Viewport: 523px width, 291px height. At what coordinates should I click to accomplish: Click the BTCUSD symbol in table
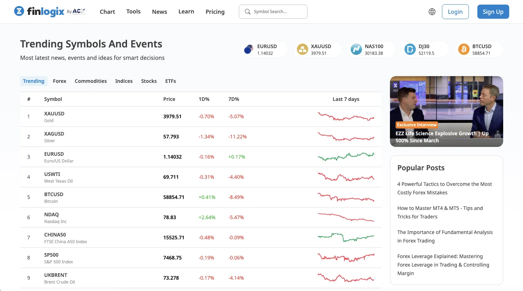[54, 194]
